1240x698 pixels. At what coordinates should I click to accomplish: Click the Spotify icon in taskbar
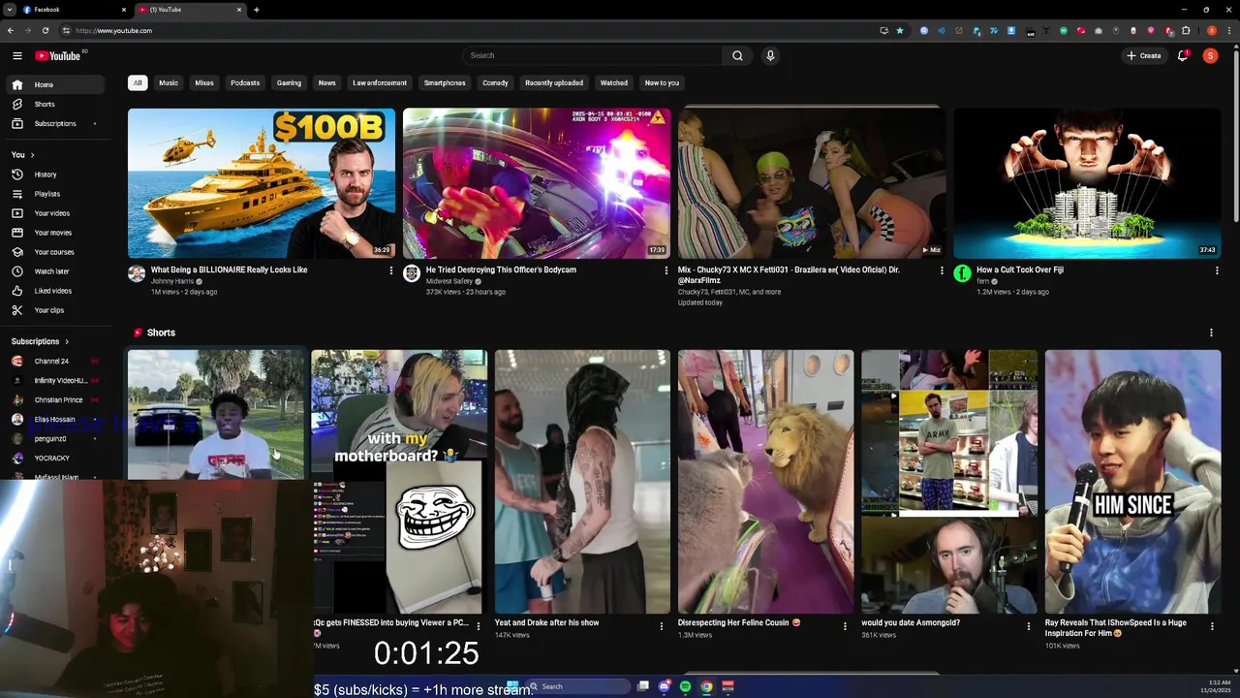pyautogui.click(x=685, y=686)
